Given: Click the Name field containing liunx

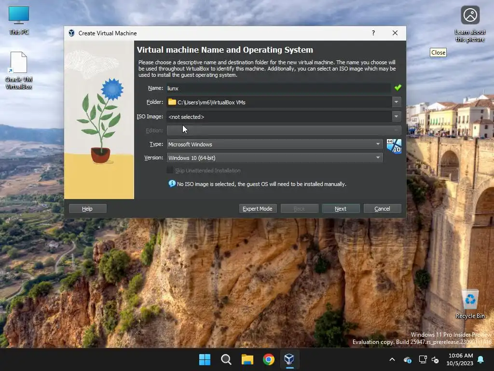Looking at the screenshot, I should pyautogui.click(x=279, y=88).
